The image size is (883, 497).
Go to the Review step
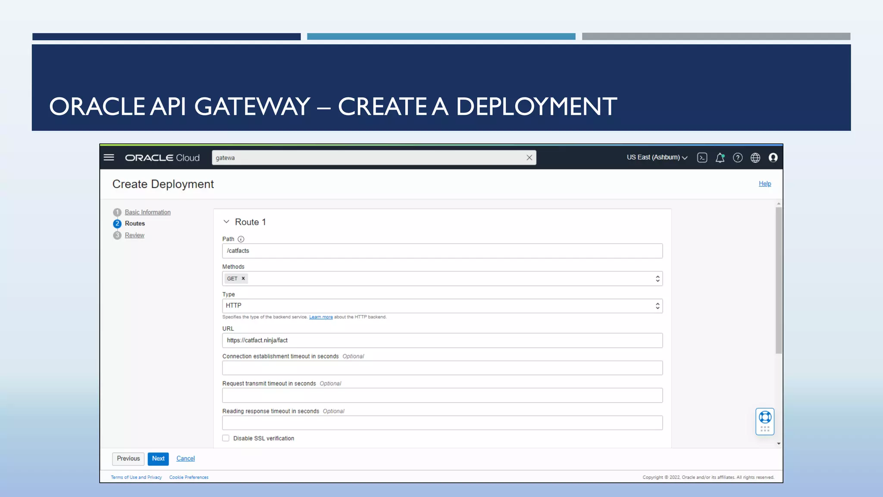135,235
